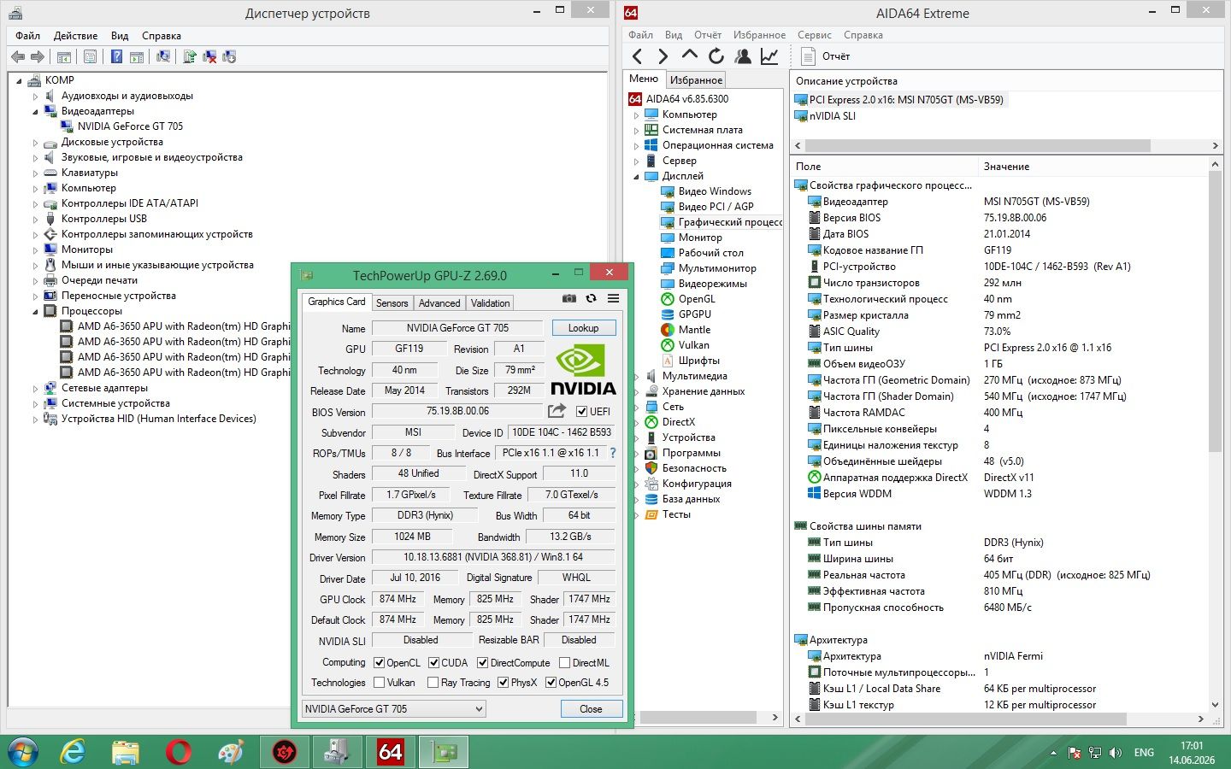
Task: Expand the Мониторы node in Device Manager
Action: tap(36, 249)
